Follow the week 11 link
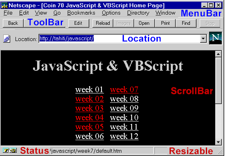 tap(124, 127)
